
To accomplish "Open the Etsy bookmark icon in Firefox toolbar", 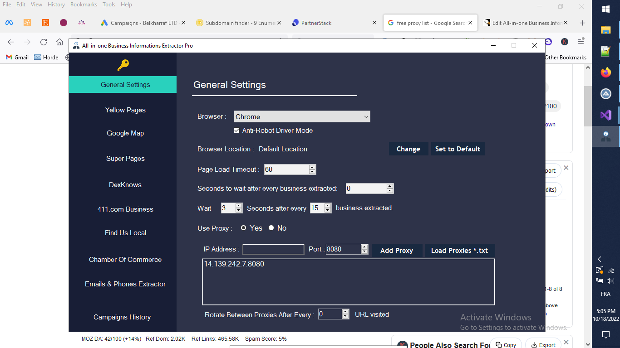I will click(x=45, y=23).
